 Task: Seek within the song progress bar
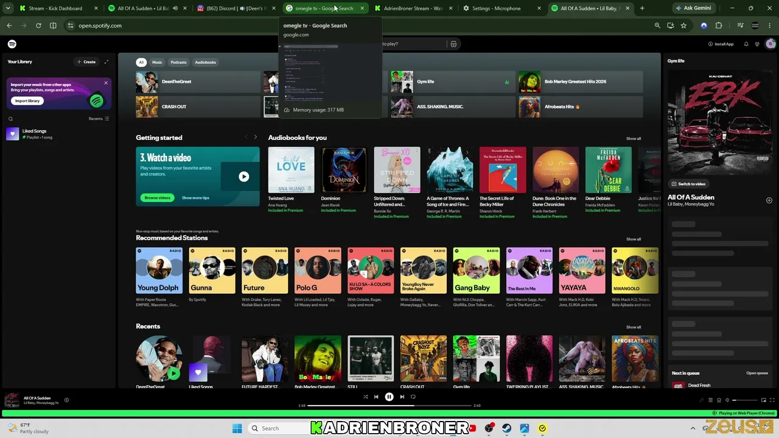pos(389,405)
